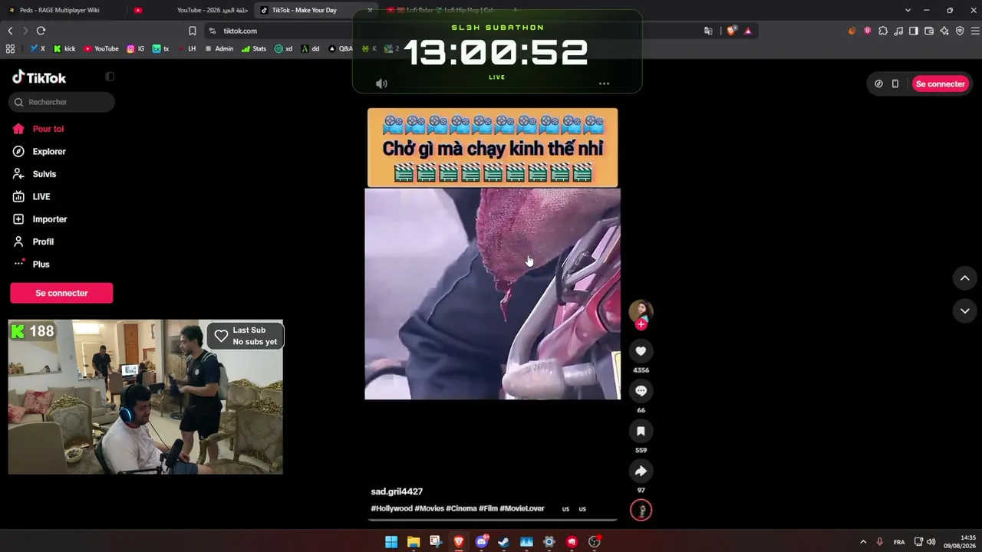
Task: Open the Importer upload page
Action: (x=40, y=219)
